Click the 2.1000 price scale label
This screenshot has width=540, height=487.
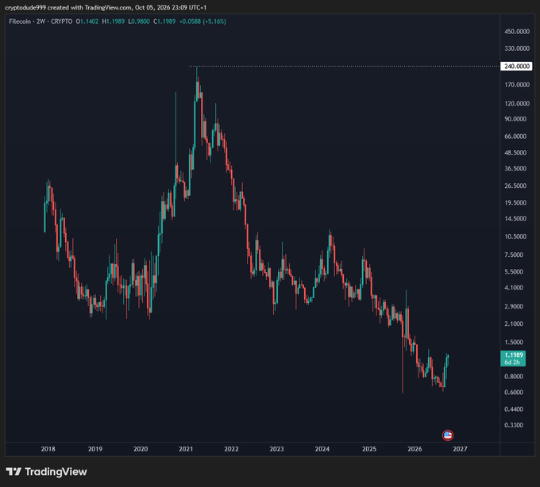pyautogui.click(x=514, y=324)
